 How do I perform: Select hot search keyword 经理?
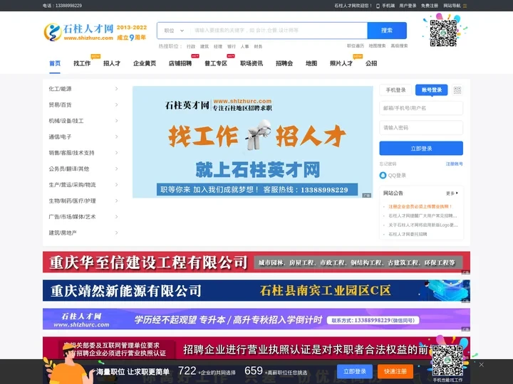(218, 46)
